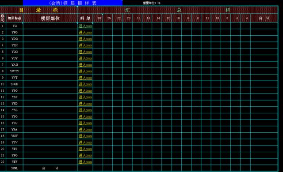Click the 20 diameter column header
Image resolution: width=283 pixels, height=172 pixels.
129,18
